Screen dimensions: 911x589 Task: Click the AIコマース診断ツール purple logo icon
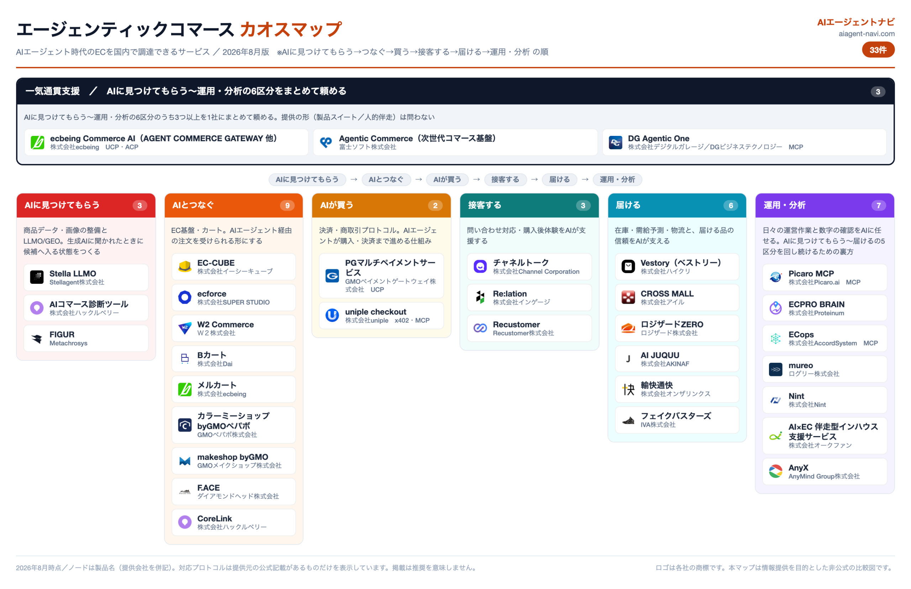coord(37,308)
